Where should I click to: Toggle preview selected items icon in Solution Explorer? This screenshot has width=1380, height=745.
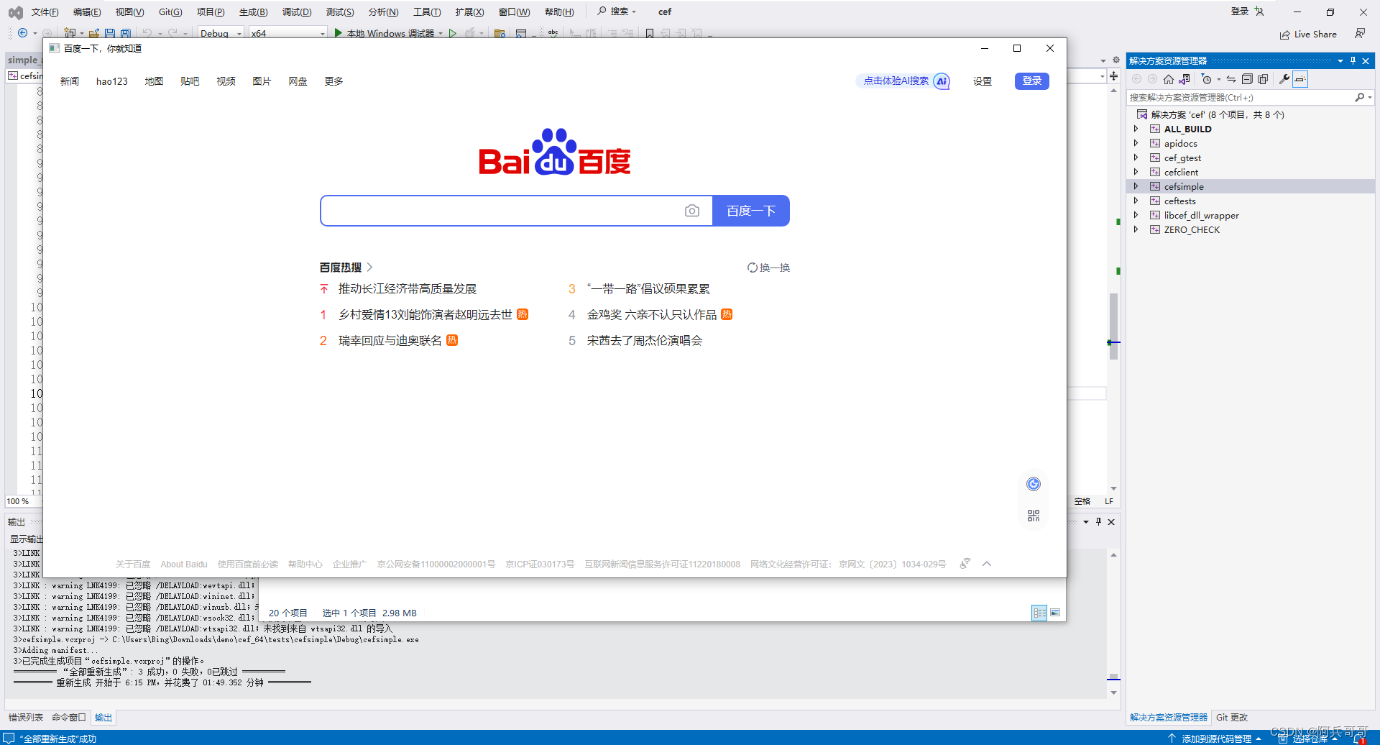coord(1300,79)
